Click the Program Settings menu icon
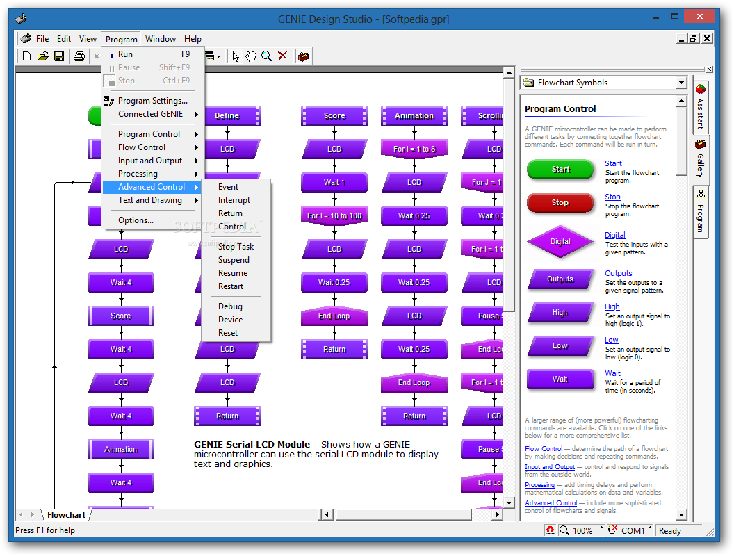Image resolution: width=734 pixels, height=556 pixels. 109,101
